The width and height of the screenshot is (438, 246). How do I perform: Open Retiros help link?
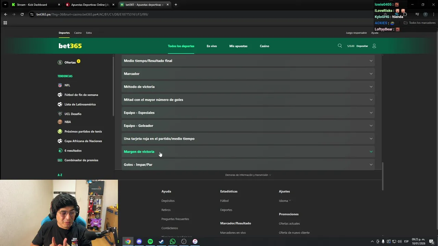(166, 210)
